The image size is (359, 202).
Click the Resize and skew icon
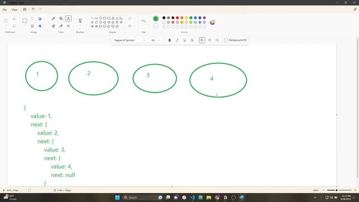33,26
